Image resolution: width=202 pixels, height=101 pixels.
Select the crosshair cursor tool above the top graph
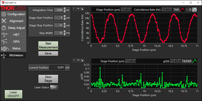tap(74, 9)
